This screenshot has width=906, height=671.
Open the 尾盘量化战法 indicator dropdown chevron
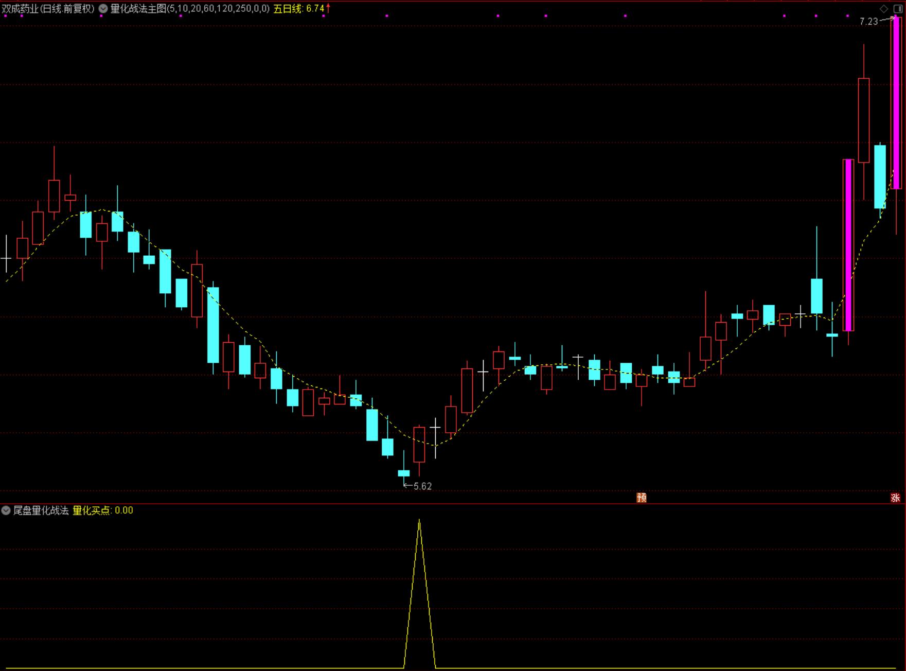[6, 510]
